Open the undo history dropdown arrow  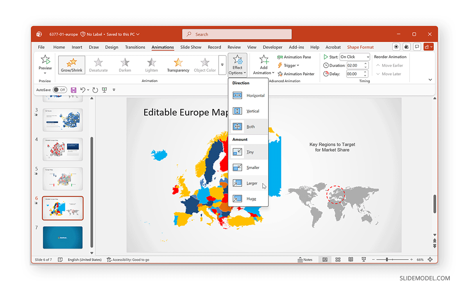tap(88, 90)
